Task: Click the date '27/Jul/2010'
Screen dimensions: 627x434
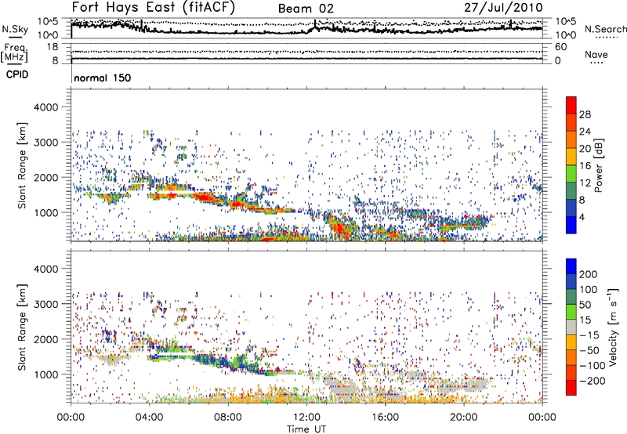Action: coord(503,8)
